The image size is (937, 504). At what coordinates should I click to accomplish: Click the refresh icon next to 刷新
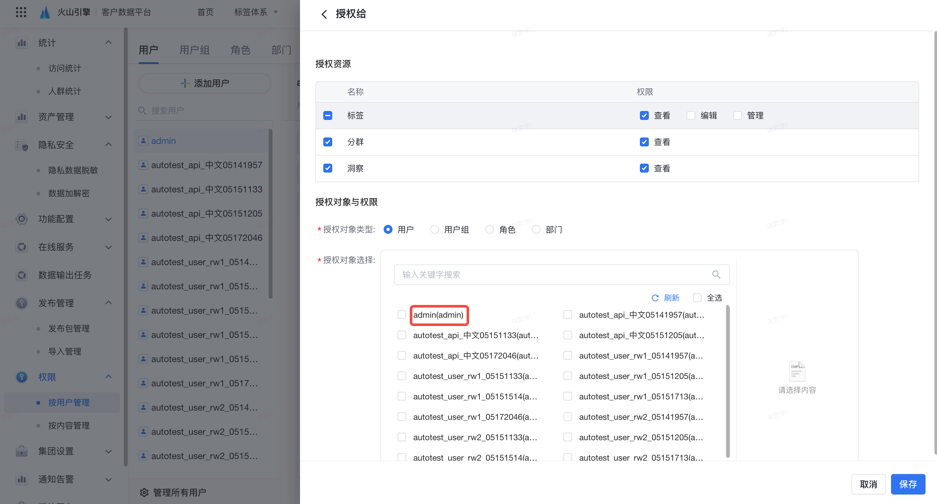(x=655, y=298)
